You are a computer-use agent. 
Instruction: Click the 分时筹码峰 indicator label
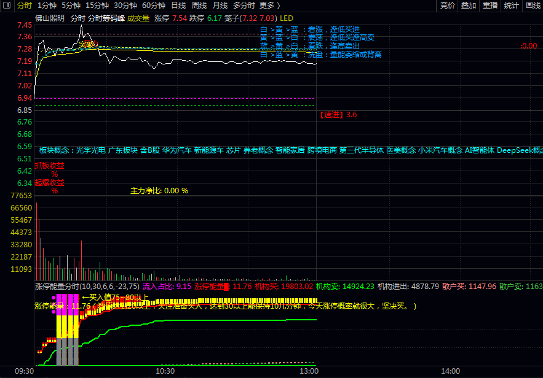[x=106, y=18]
